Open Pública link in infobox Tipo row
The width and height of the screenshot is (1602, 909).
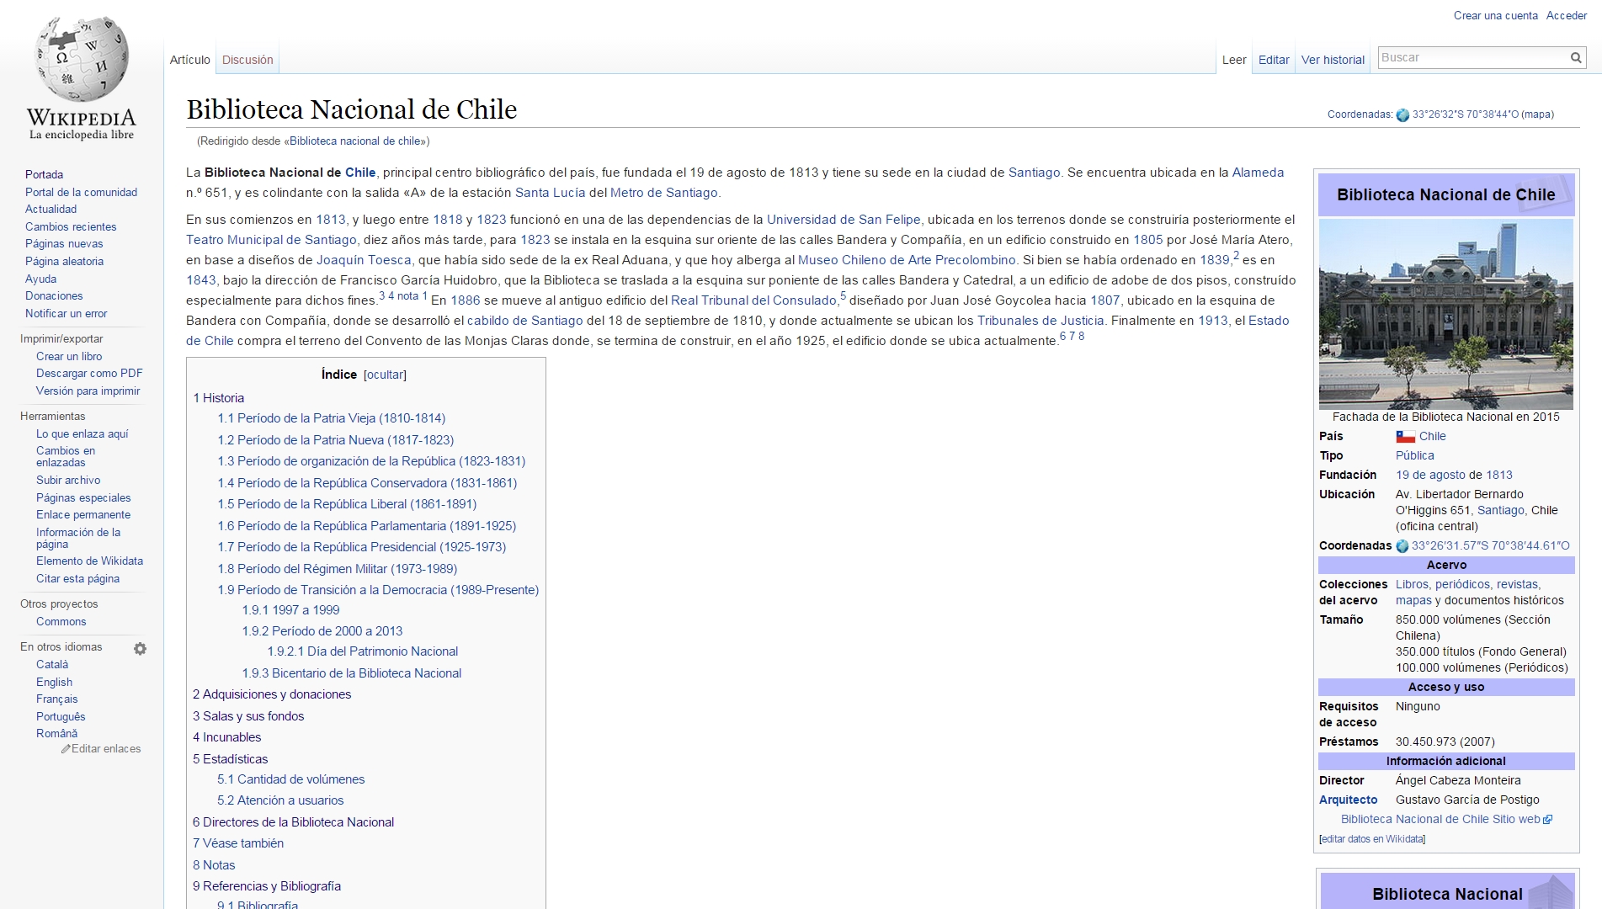tap(1414, 455)
